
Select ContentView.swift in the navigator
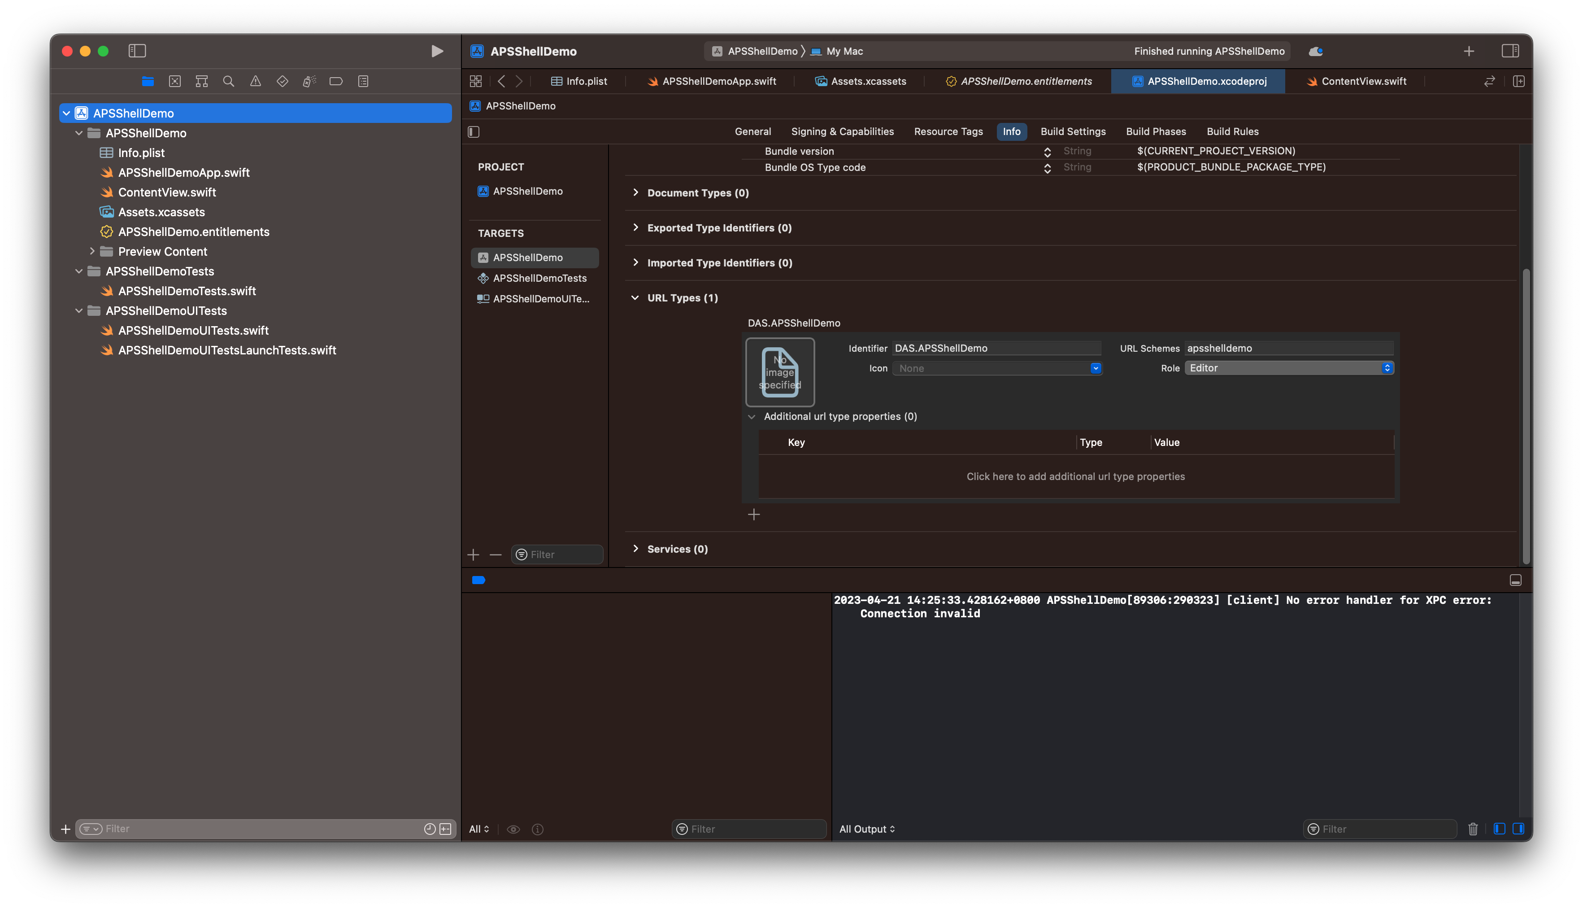click(x=167, y=192)
